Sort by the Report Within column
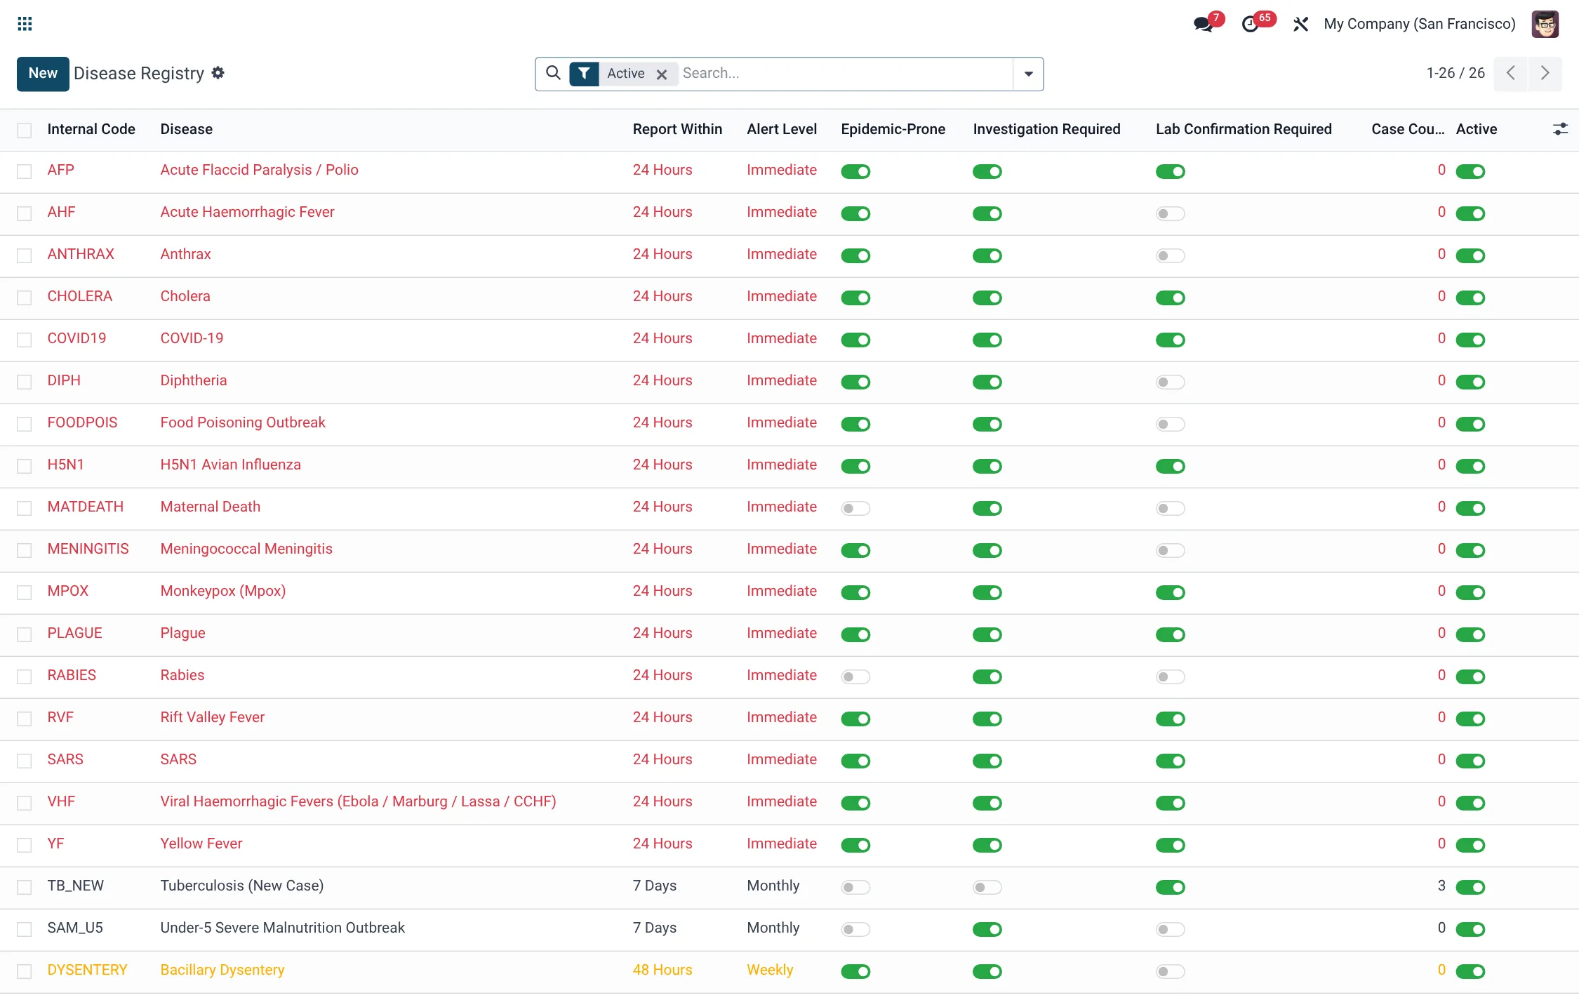Screen dimensions: 1579x1000 tap(677, 129)
